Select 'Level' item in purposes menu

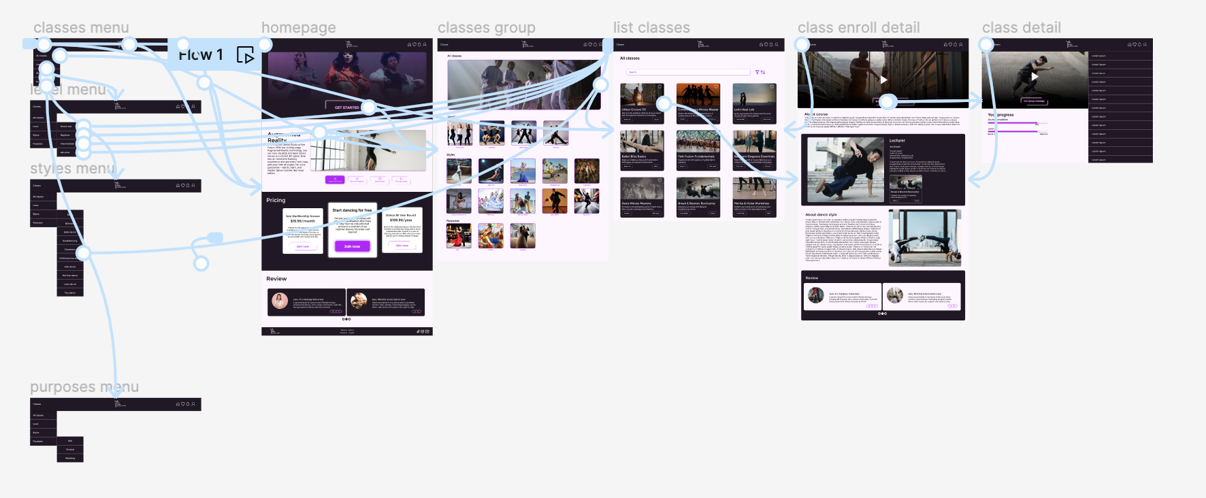[x=43, y=423]
